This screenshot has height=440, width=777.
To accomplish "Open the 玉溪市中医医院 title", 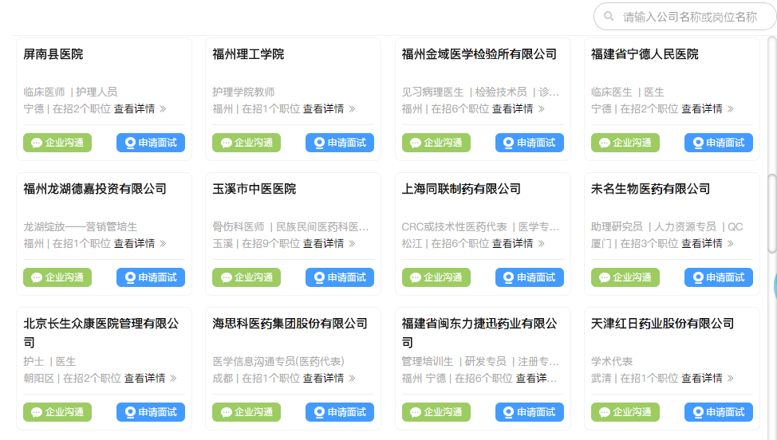I will pos(254,189).
